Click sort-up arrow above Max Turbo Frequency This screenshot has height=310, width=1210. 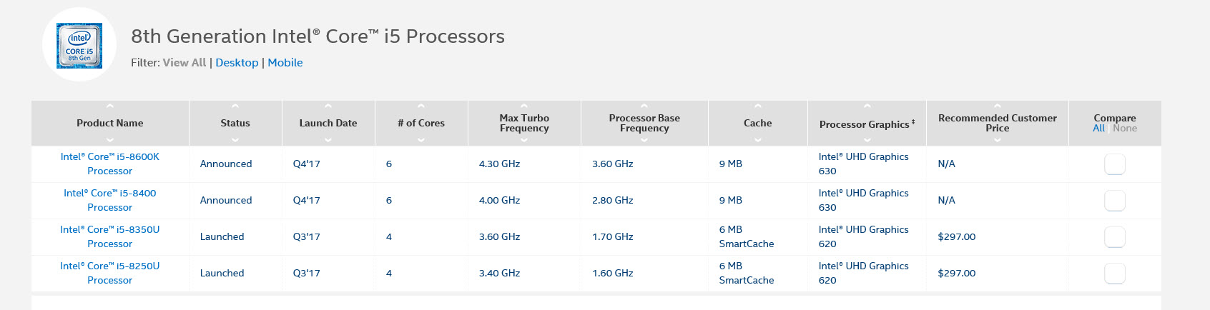tap(524, 106)
